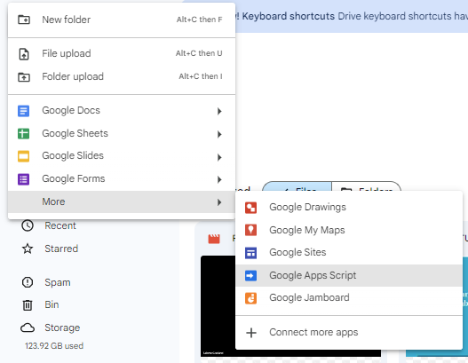Open Spam in the sidebar

coord(58,282)
